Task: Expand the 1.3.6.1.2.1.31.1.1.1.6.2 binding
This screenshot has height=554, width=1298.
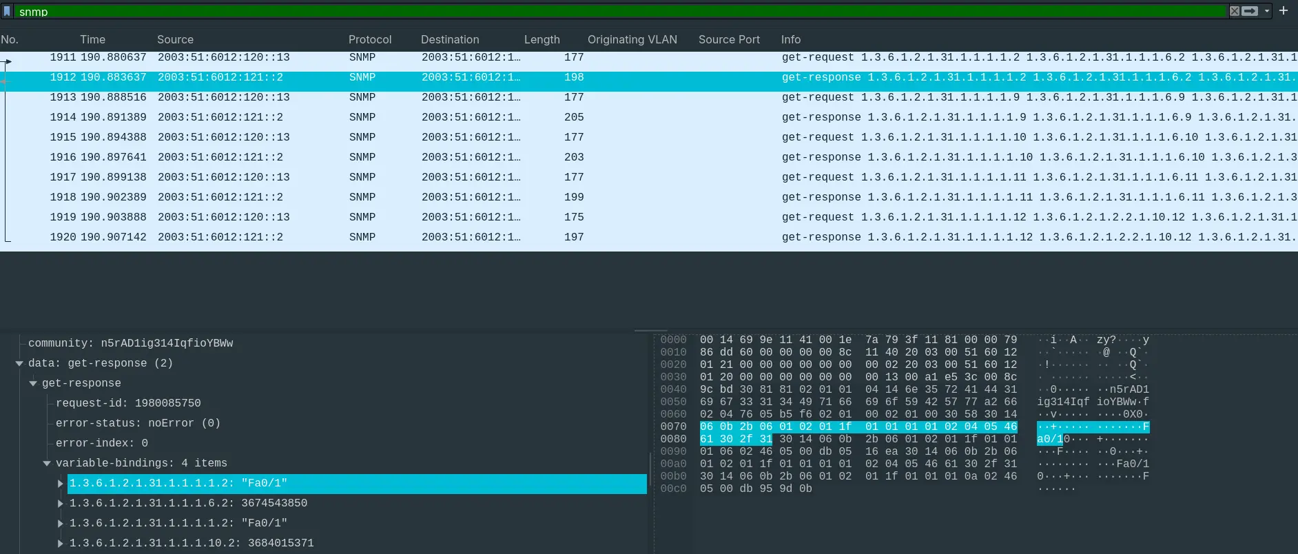Action: tap(61, 504)
